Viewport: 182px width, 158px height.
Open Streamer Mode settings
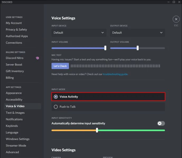tap(16, 146)
